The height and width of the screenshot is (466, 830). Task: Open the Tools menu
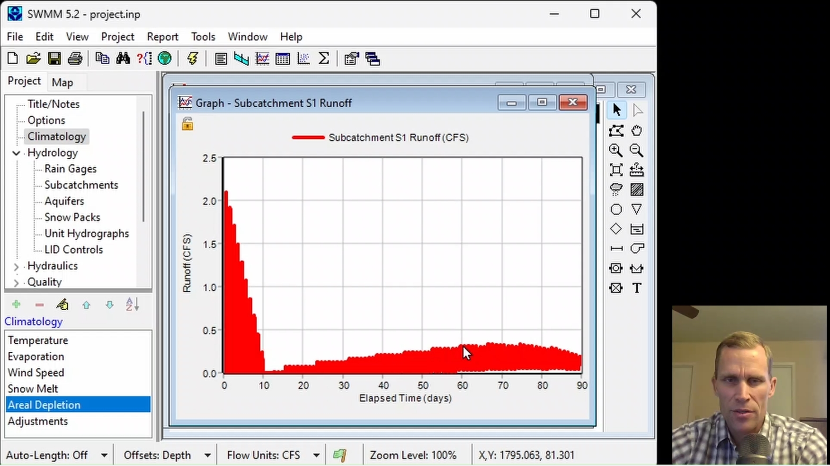click(x=203, y=37)
